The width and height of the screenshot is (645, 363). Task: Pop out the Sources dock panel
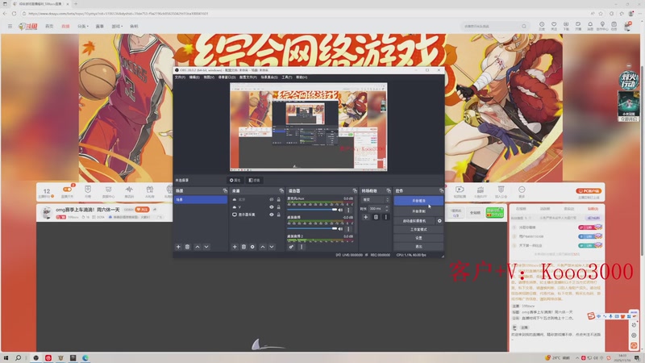coord(281,191)
